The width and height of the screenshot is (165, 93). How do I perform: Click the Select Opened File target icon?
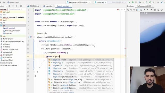[10, 6]
